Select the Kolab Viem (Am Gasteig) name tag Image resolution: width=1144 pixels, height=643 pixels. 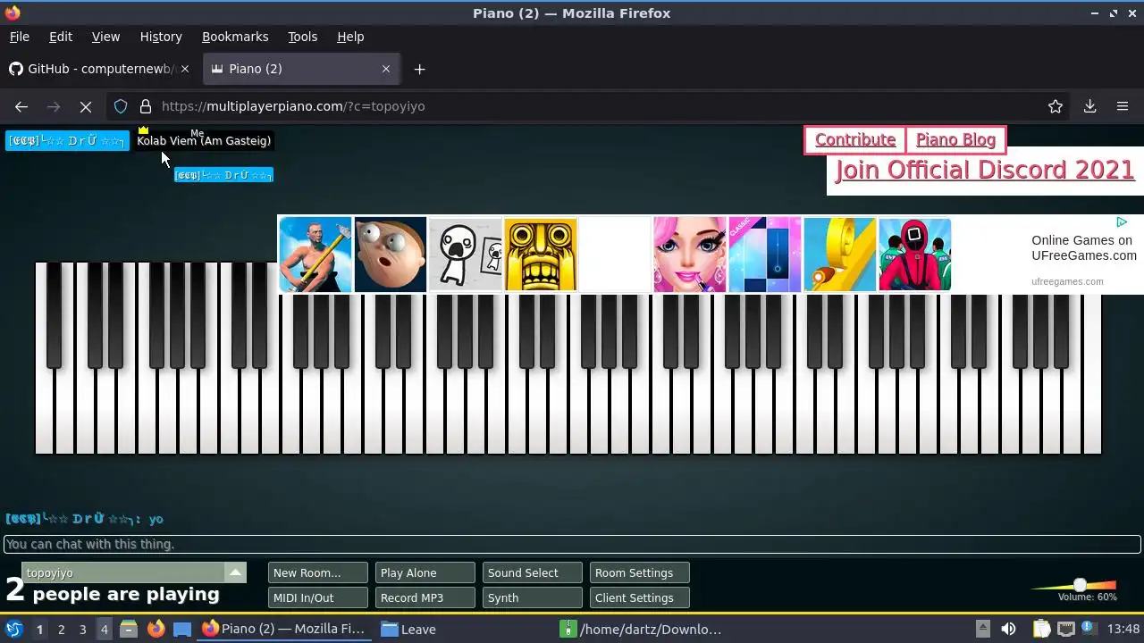coord(204,140)
